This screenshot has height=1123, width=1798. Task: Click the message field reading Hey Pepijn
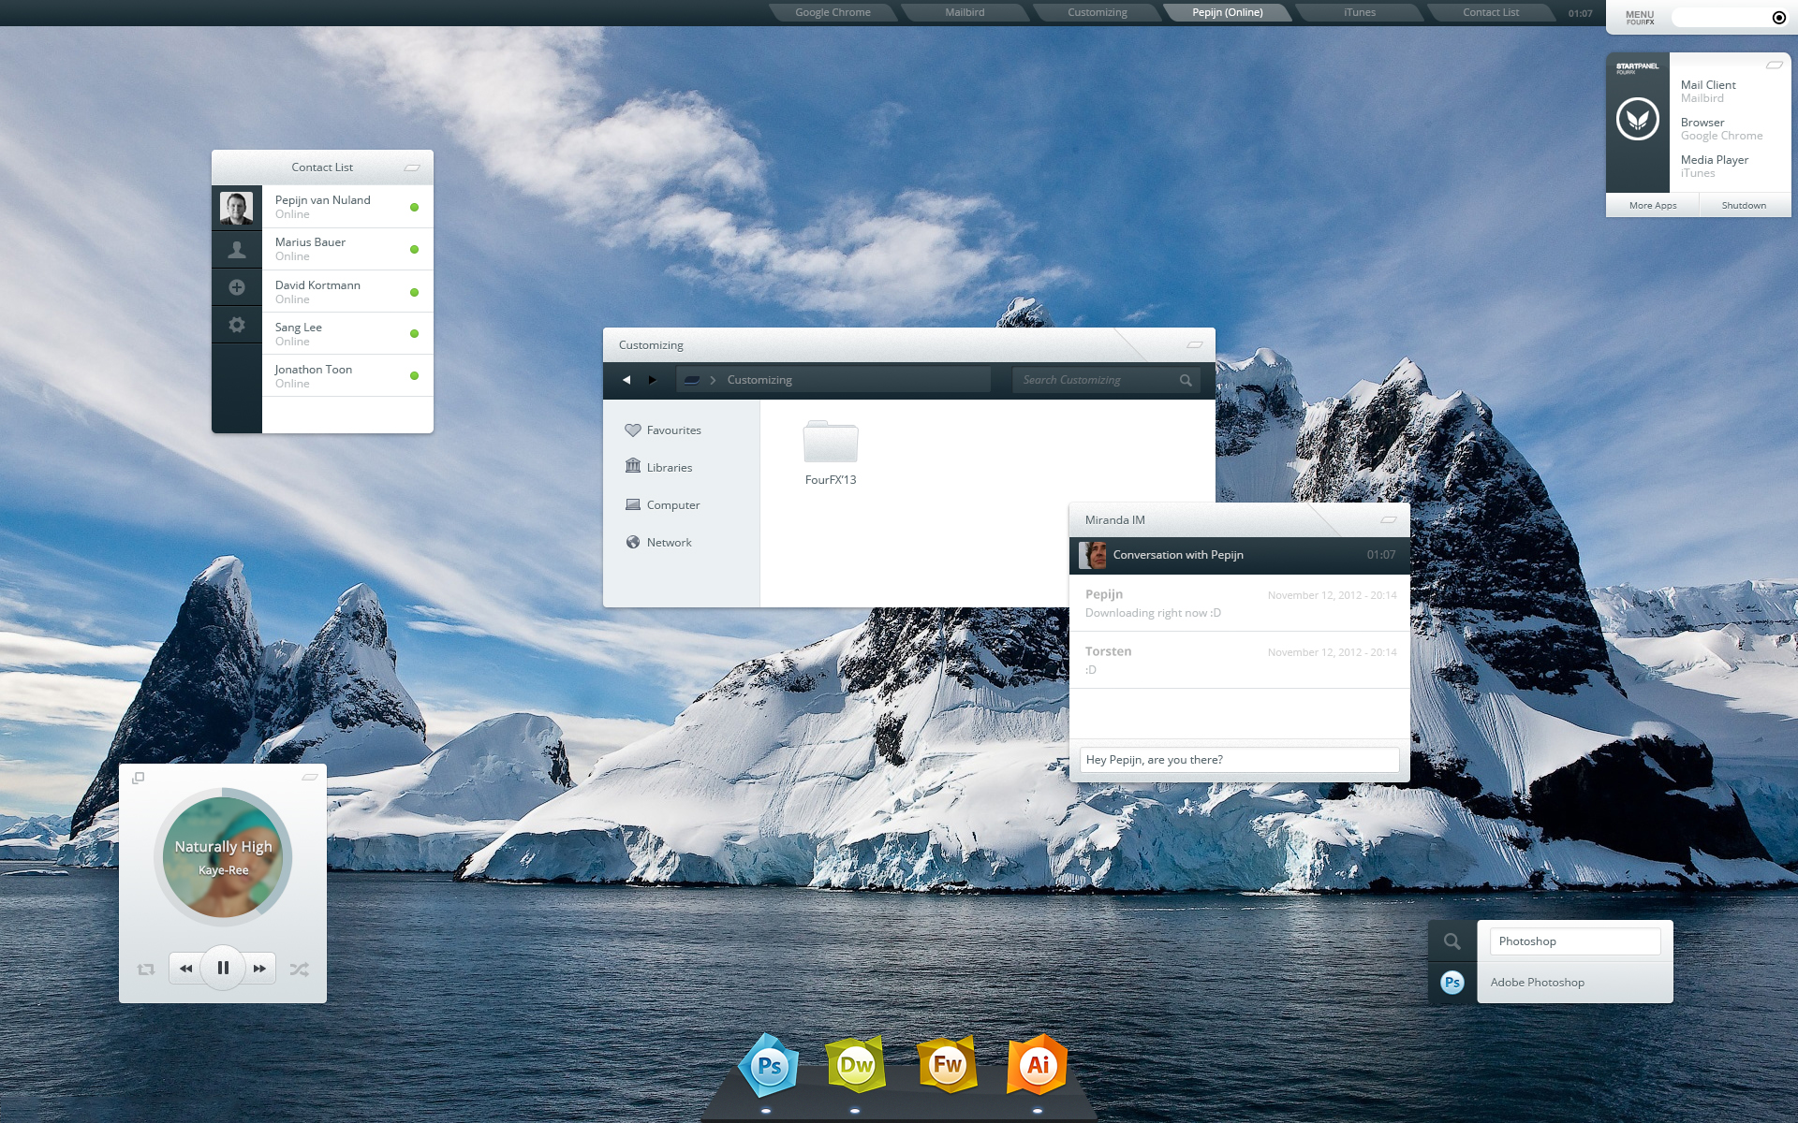tap(1239, 760)
